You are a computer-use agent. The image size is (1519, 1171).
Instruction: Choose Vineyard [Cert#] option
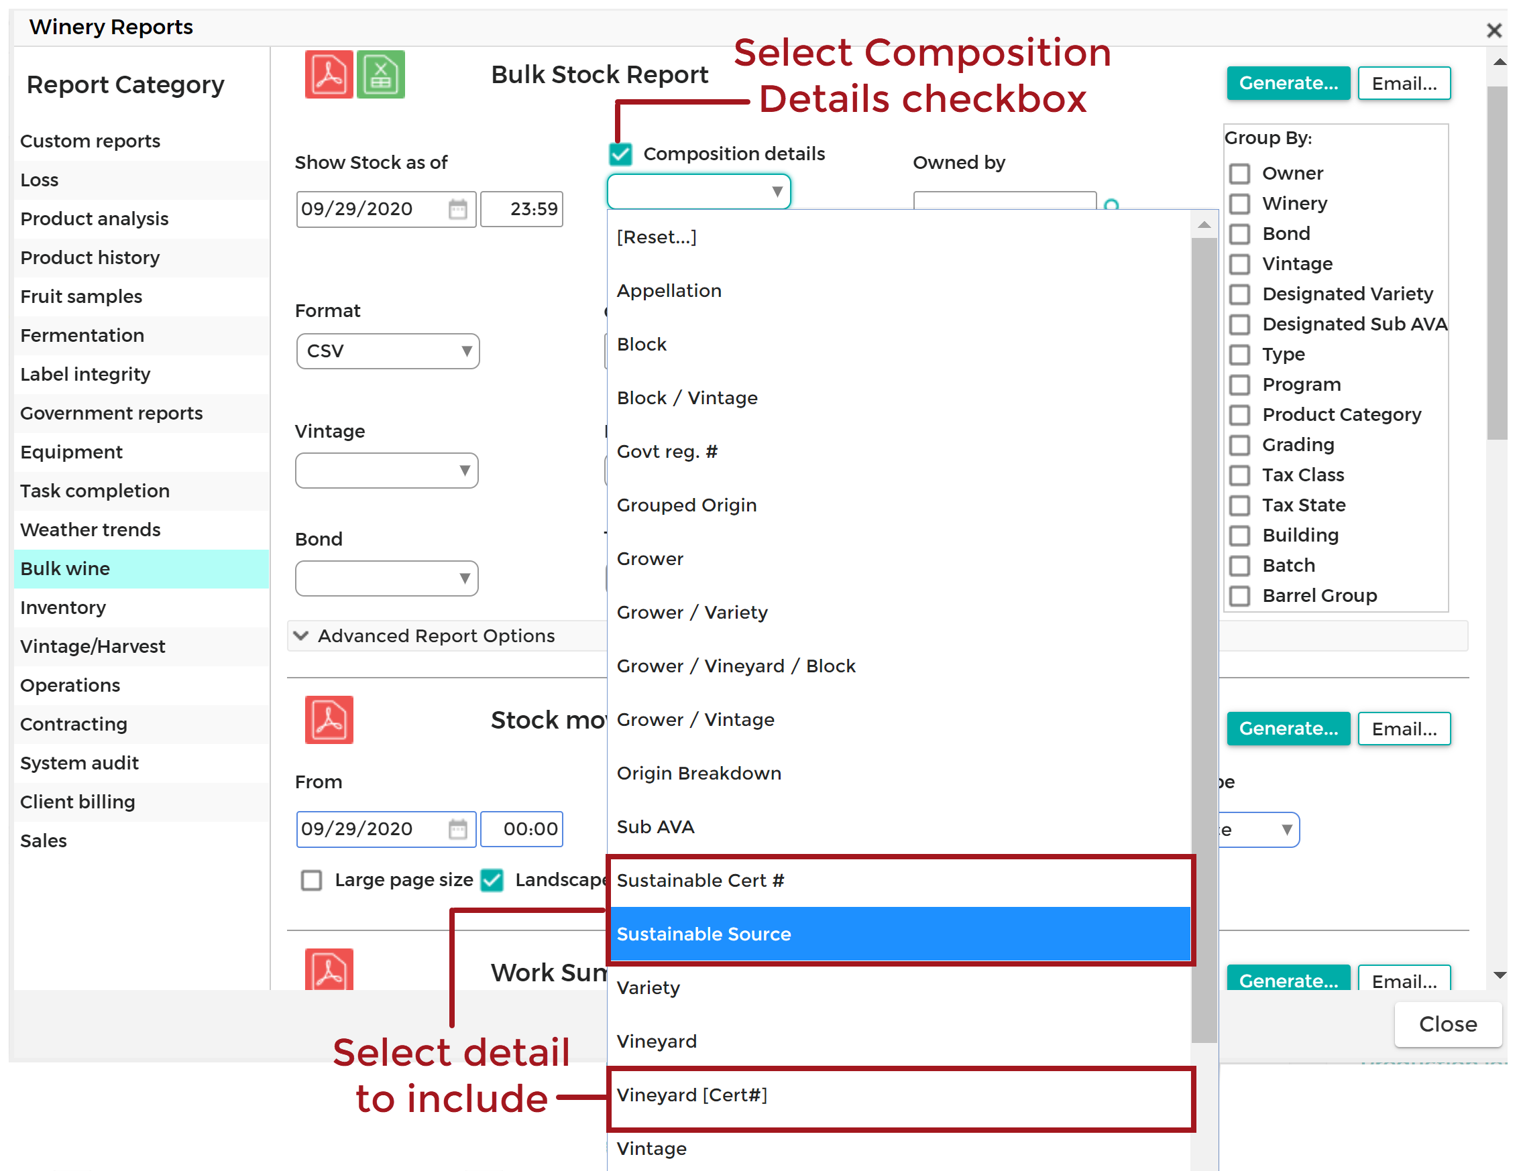pyautogui.click(x=899, y=1095)
